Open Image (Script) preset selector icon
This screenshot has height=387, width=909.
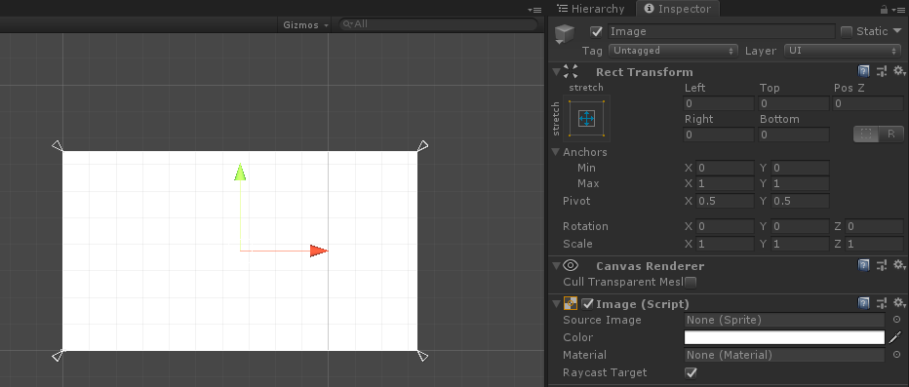[882, 303]
